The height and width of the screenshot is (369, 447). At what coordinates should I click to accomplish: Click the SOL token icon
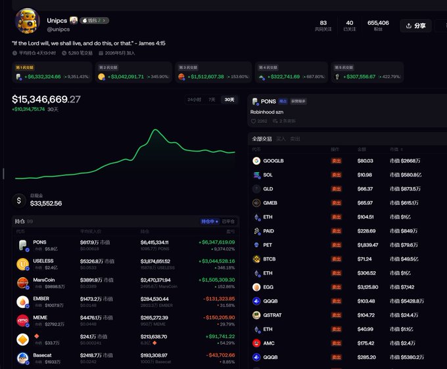(x=256, y=175)
